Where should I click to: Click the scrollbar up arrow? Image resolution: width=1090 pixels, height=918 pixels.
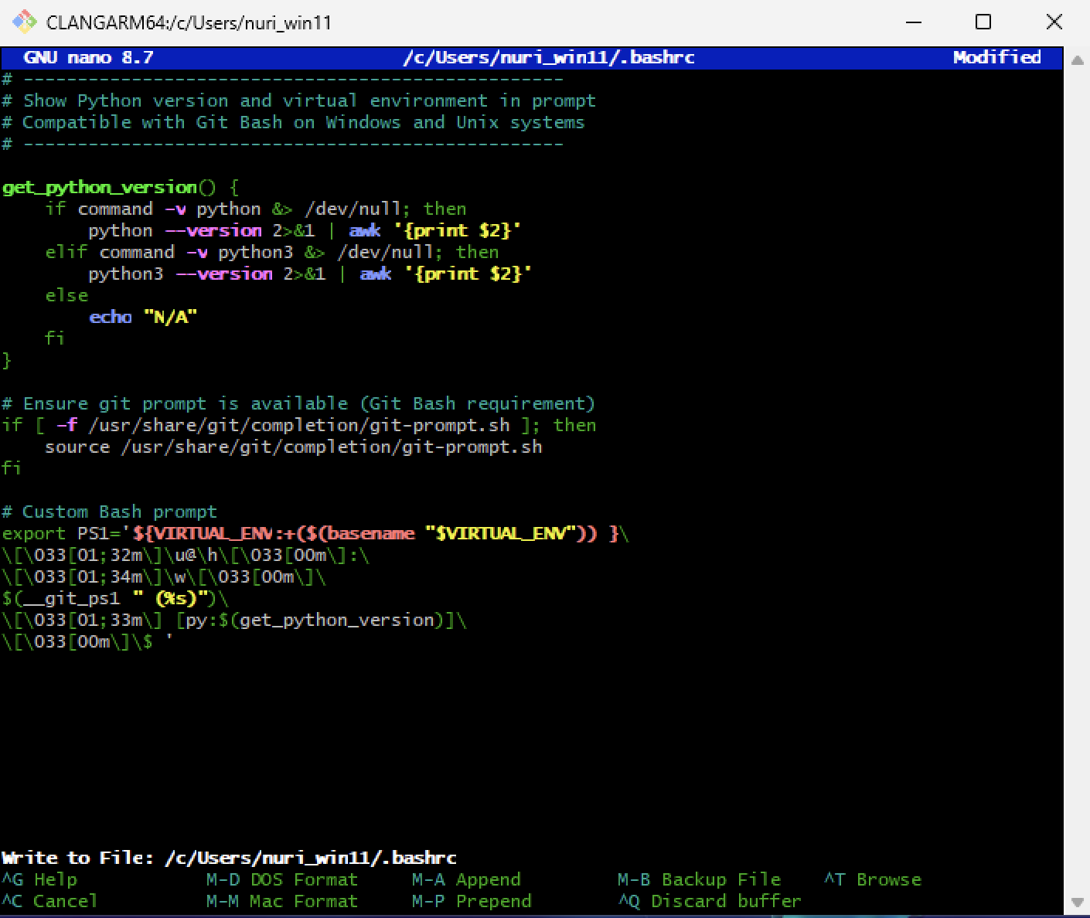[x=1077, y=60]
